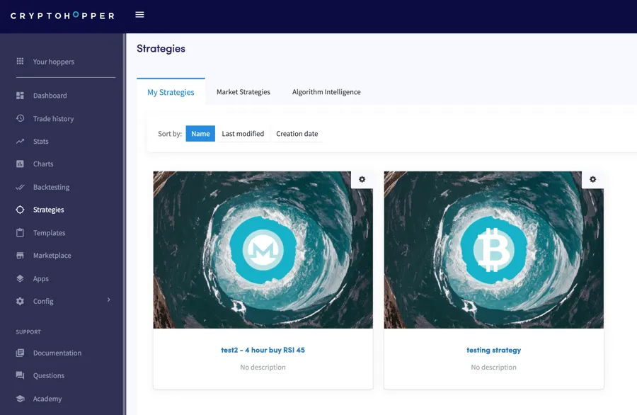Open the Algorithm Intelligence tab

(x=326, y=92)
